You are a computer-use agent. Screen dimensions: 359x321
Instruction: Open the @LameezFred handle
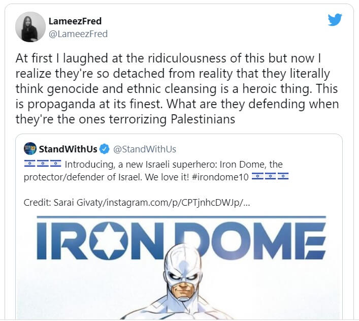(78, 34)
